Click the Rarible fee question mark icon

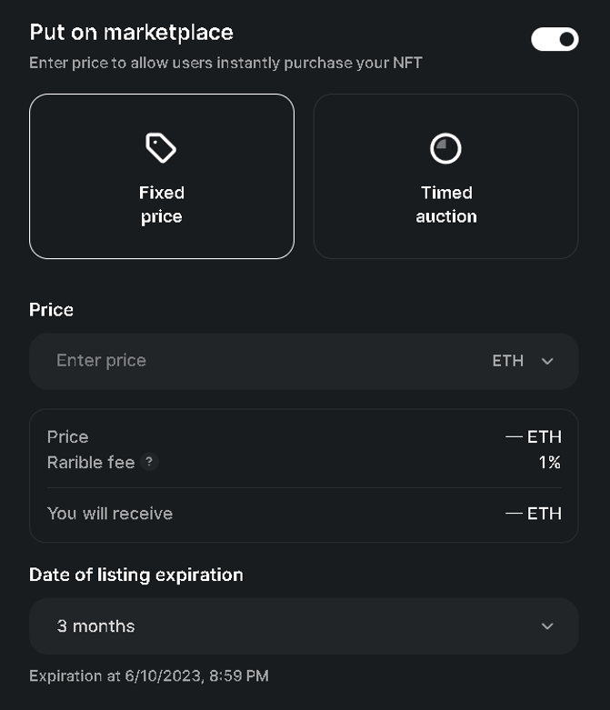pos(149,462)
